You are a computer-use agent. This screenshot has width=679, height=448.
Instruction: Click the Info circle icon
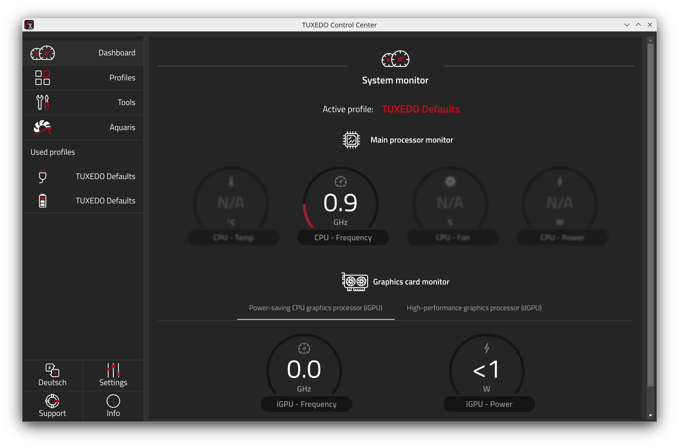[113, 401]
